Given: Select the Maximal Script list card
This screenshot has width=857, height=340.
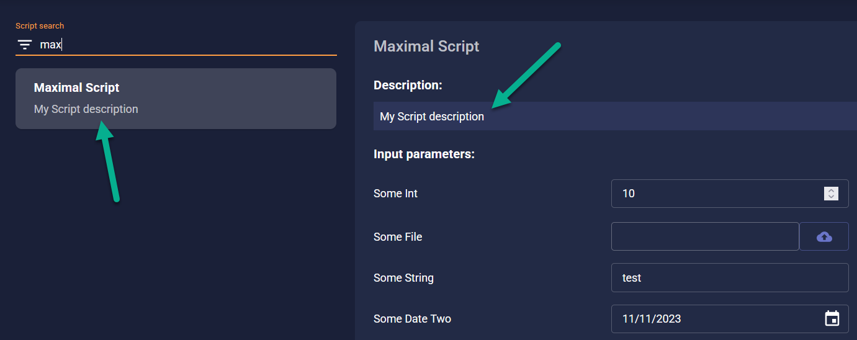Looking at the screenshot, I should tap(176, 99).
